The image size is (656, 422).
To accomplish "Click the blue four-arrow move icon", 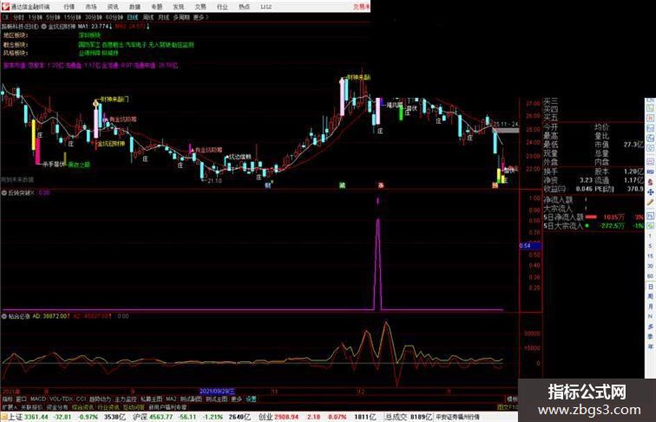I will (650, 192).
